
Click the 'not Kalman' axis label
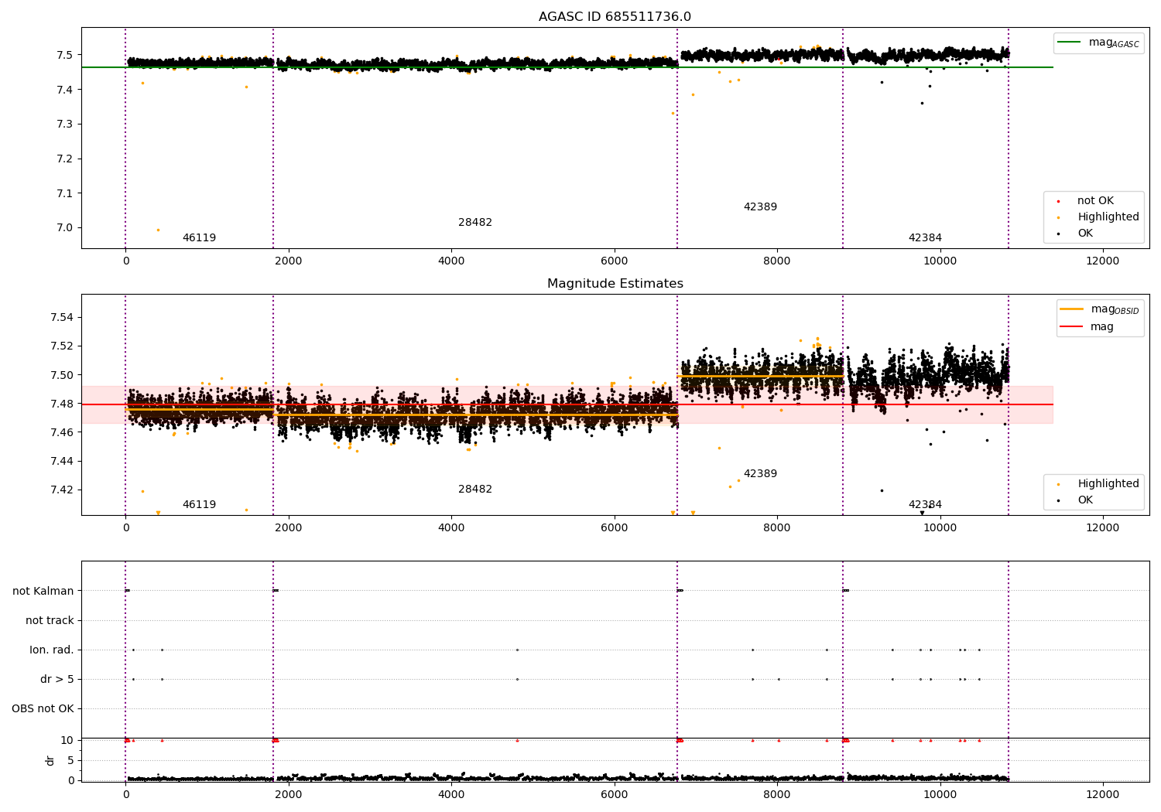pos(43,592)
